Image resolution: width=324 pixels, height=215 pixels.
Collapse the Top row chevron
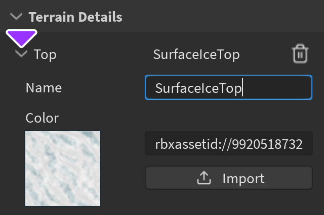[21, 54]
